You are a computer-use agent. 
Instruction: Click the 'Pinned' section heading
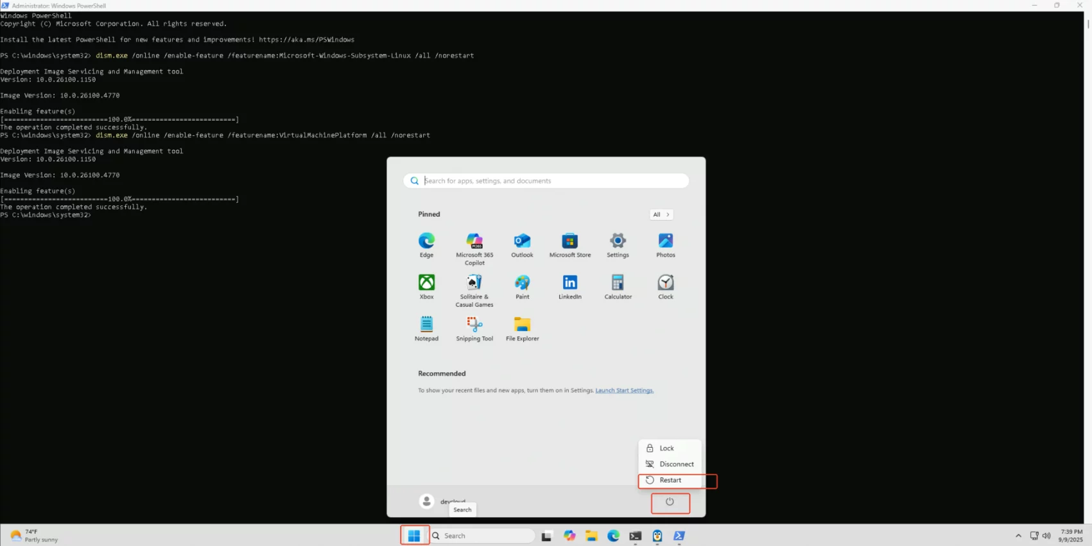(x=429, y=214)
